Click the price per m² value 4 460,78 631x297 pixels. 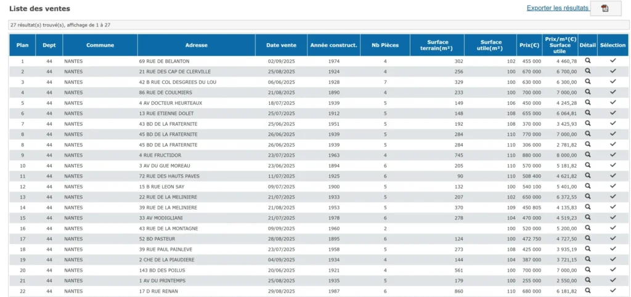point(567,61)
